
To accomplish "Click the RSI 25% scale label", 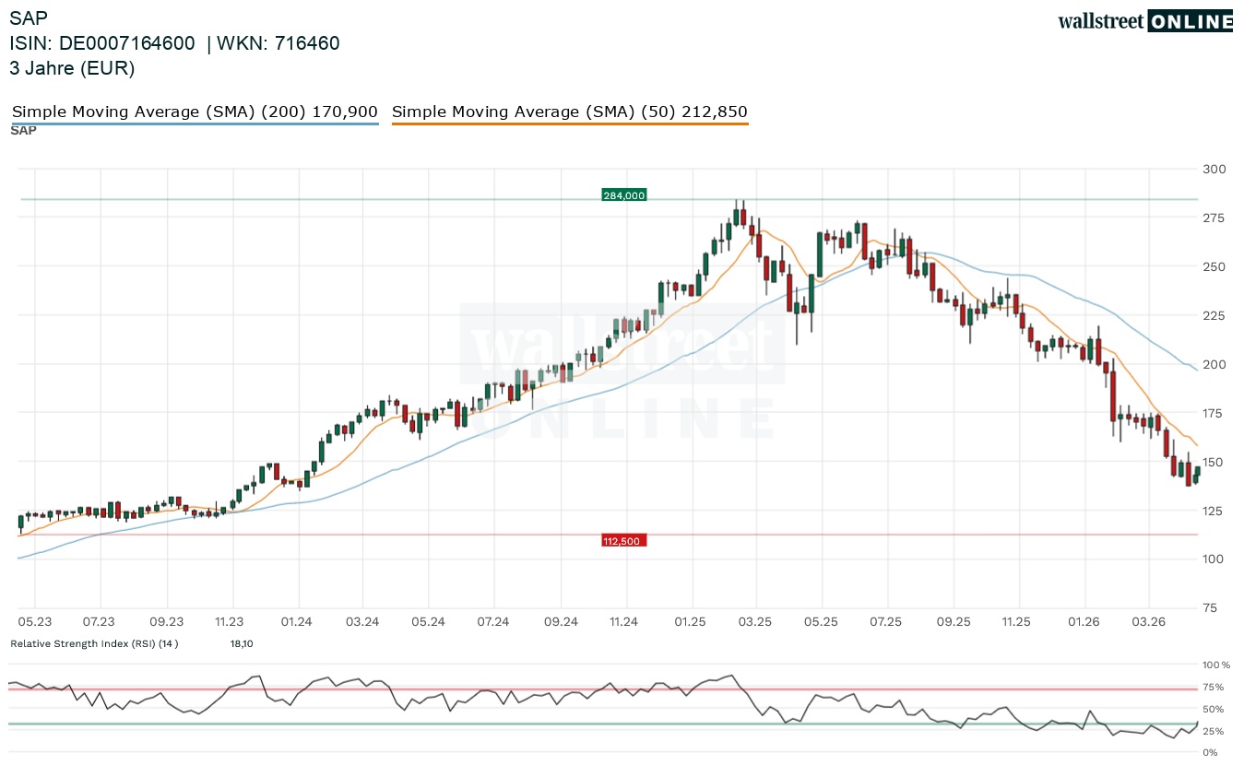I will 1213,731.
